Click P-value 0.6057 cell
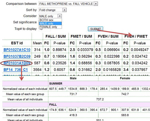 point(59,70)
